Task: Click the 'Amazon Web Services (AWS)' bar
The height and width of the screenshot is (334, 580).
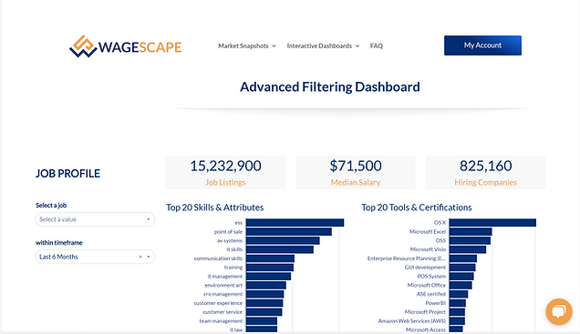Action: coord(457,321)
